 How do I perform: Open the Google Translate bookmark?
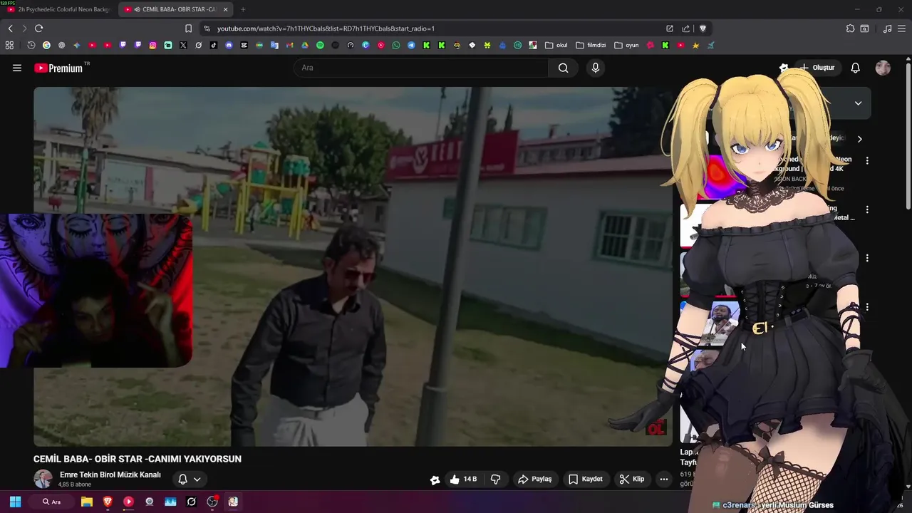(x=274, y=45)
